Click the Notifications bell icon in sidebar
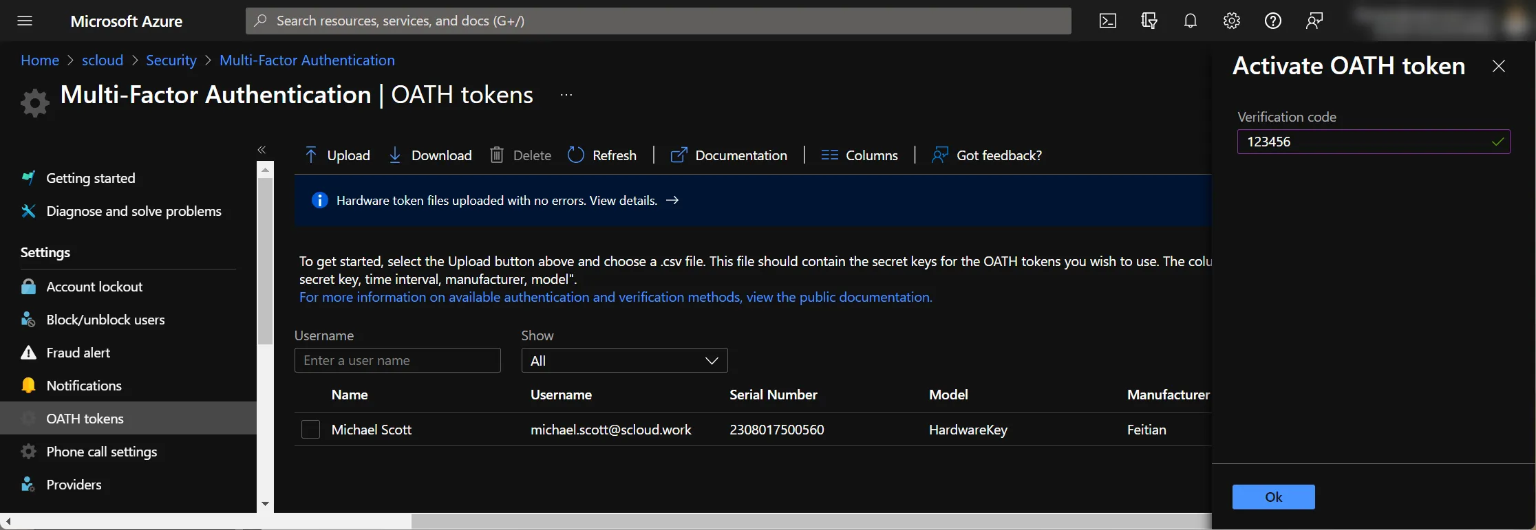Viewport: 1536px width, 530px height. (x=28, y=386)
